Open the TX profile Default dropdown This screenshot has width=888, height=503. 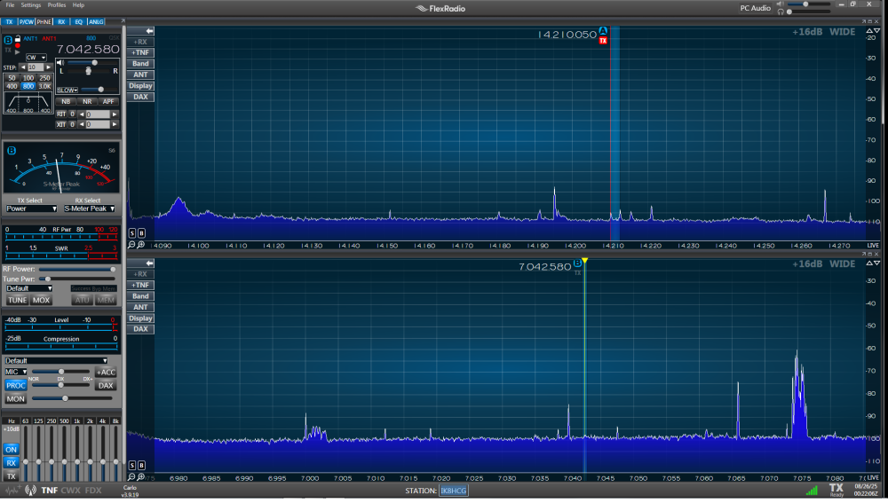point(29,288)
